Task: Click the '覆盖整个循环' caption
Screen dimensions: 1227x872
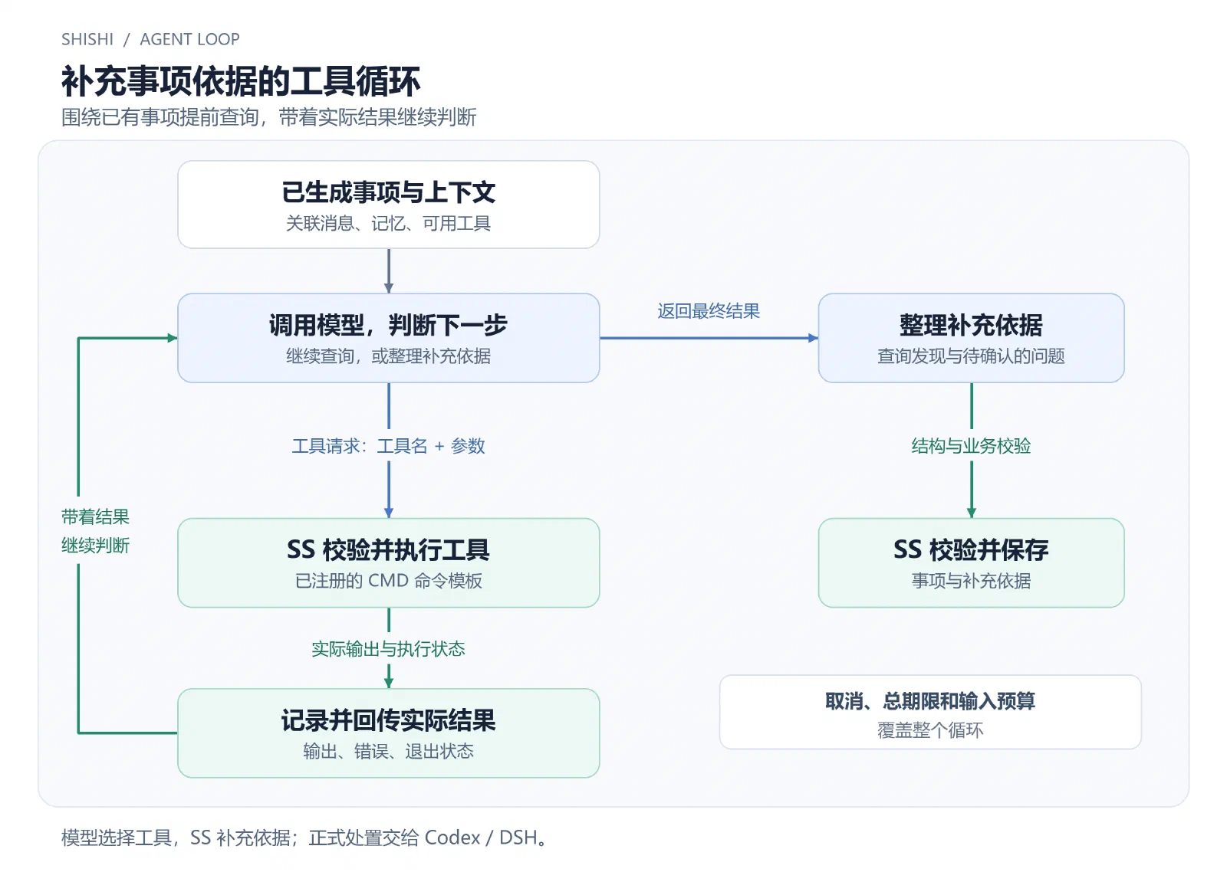Action: coord(930,730)
